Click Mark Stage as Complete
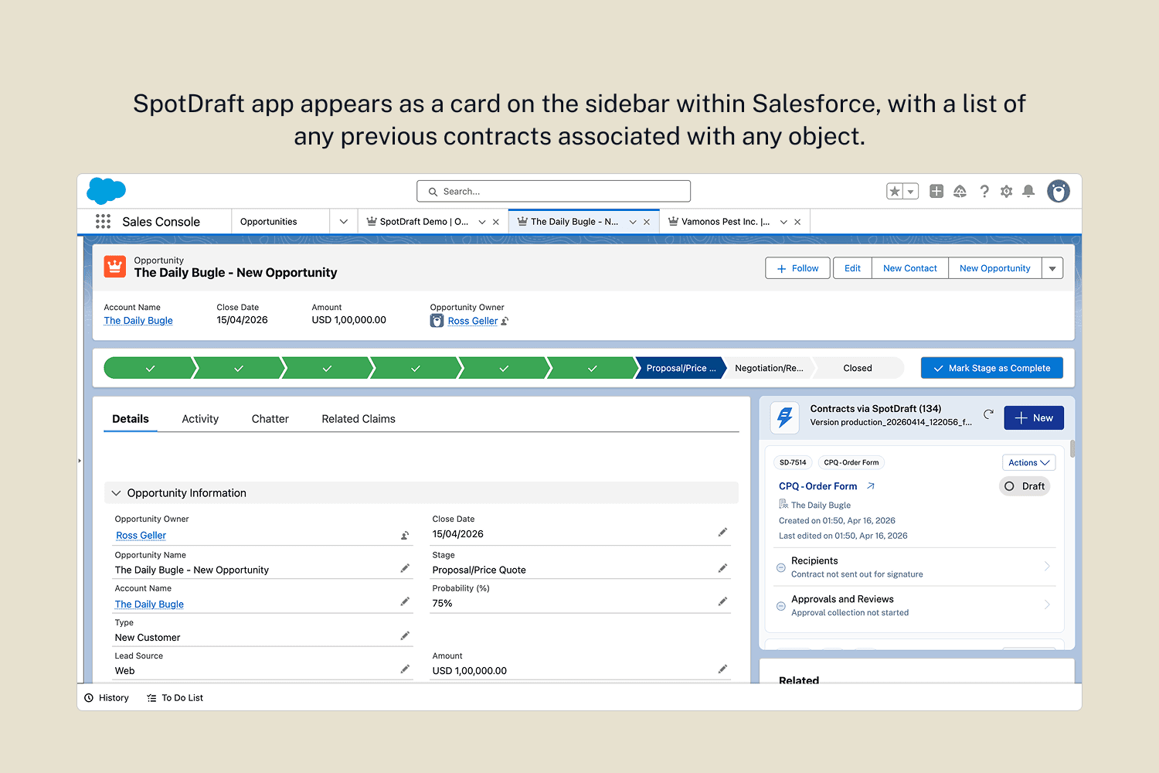Viewport: 1159px width, 773px height. [992, 368]
